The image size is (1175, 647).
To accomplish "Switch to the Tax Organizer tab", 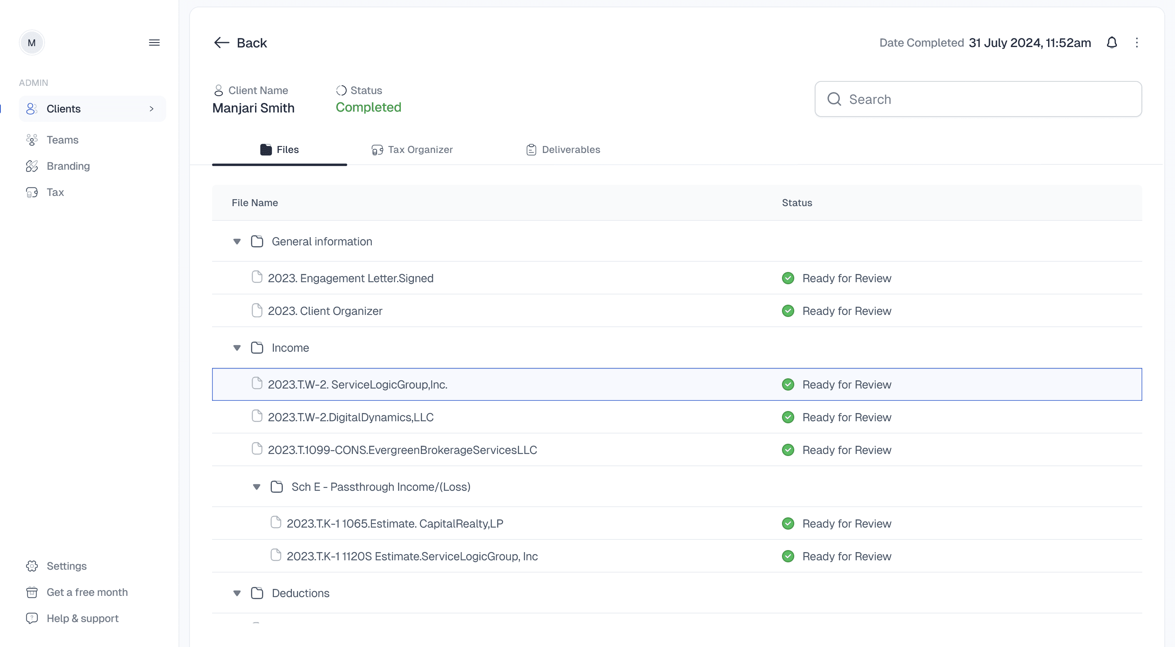I will tap(412, 149).
